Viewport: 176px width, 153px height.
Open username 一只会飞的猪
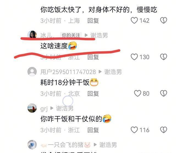coord(66,145)
